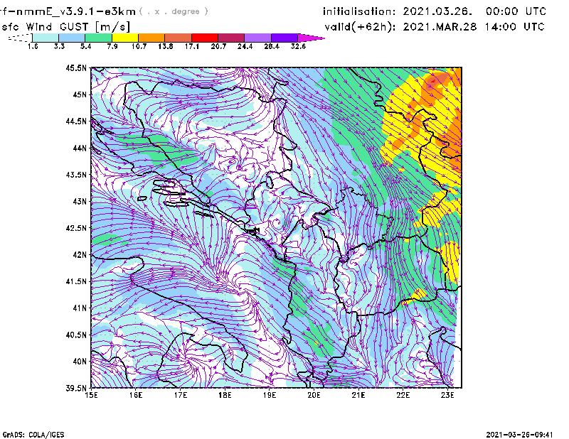
Task: Click the 'GrADS: COLA/IGES' footer text
Action: [33, 435]
